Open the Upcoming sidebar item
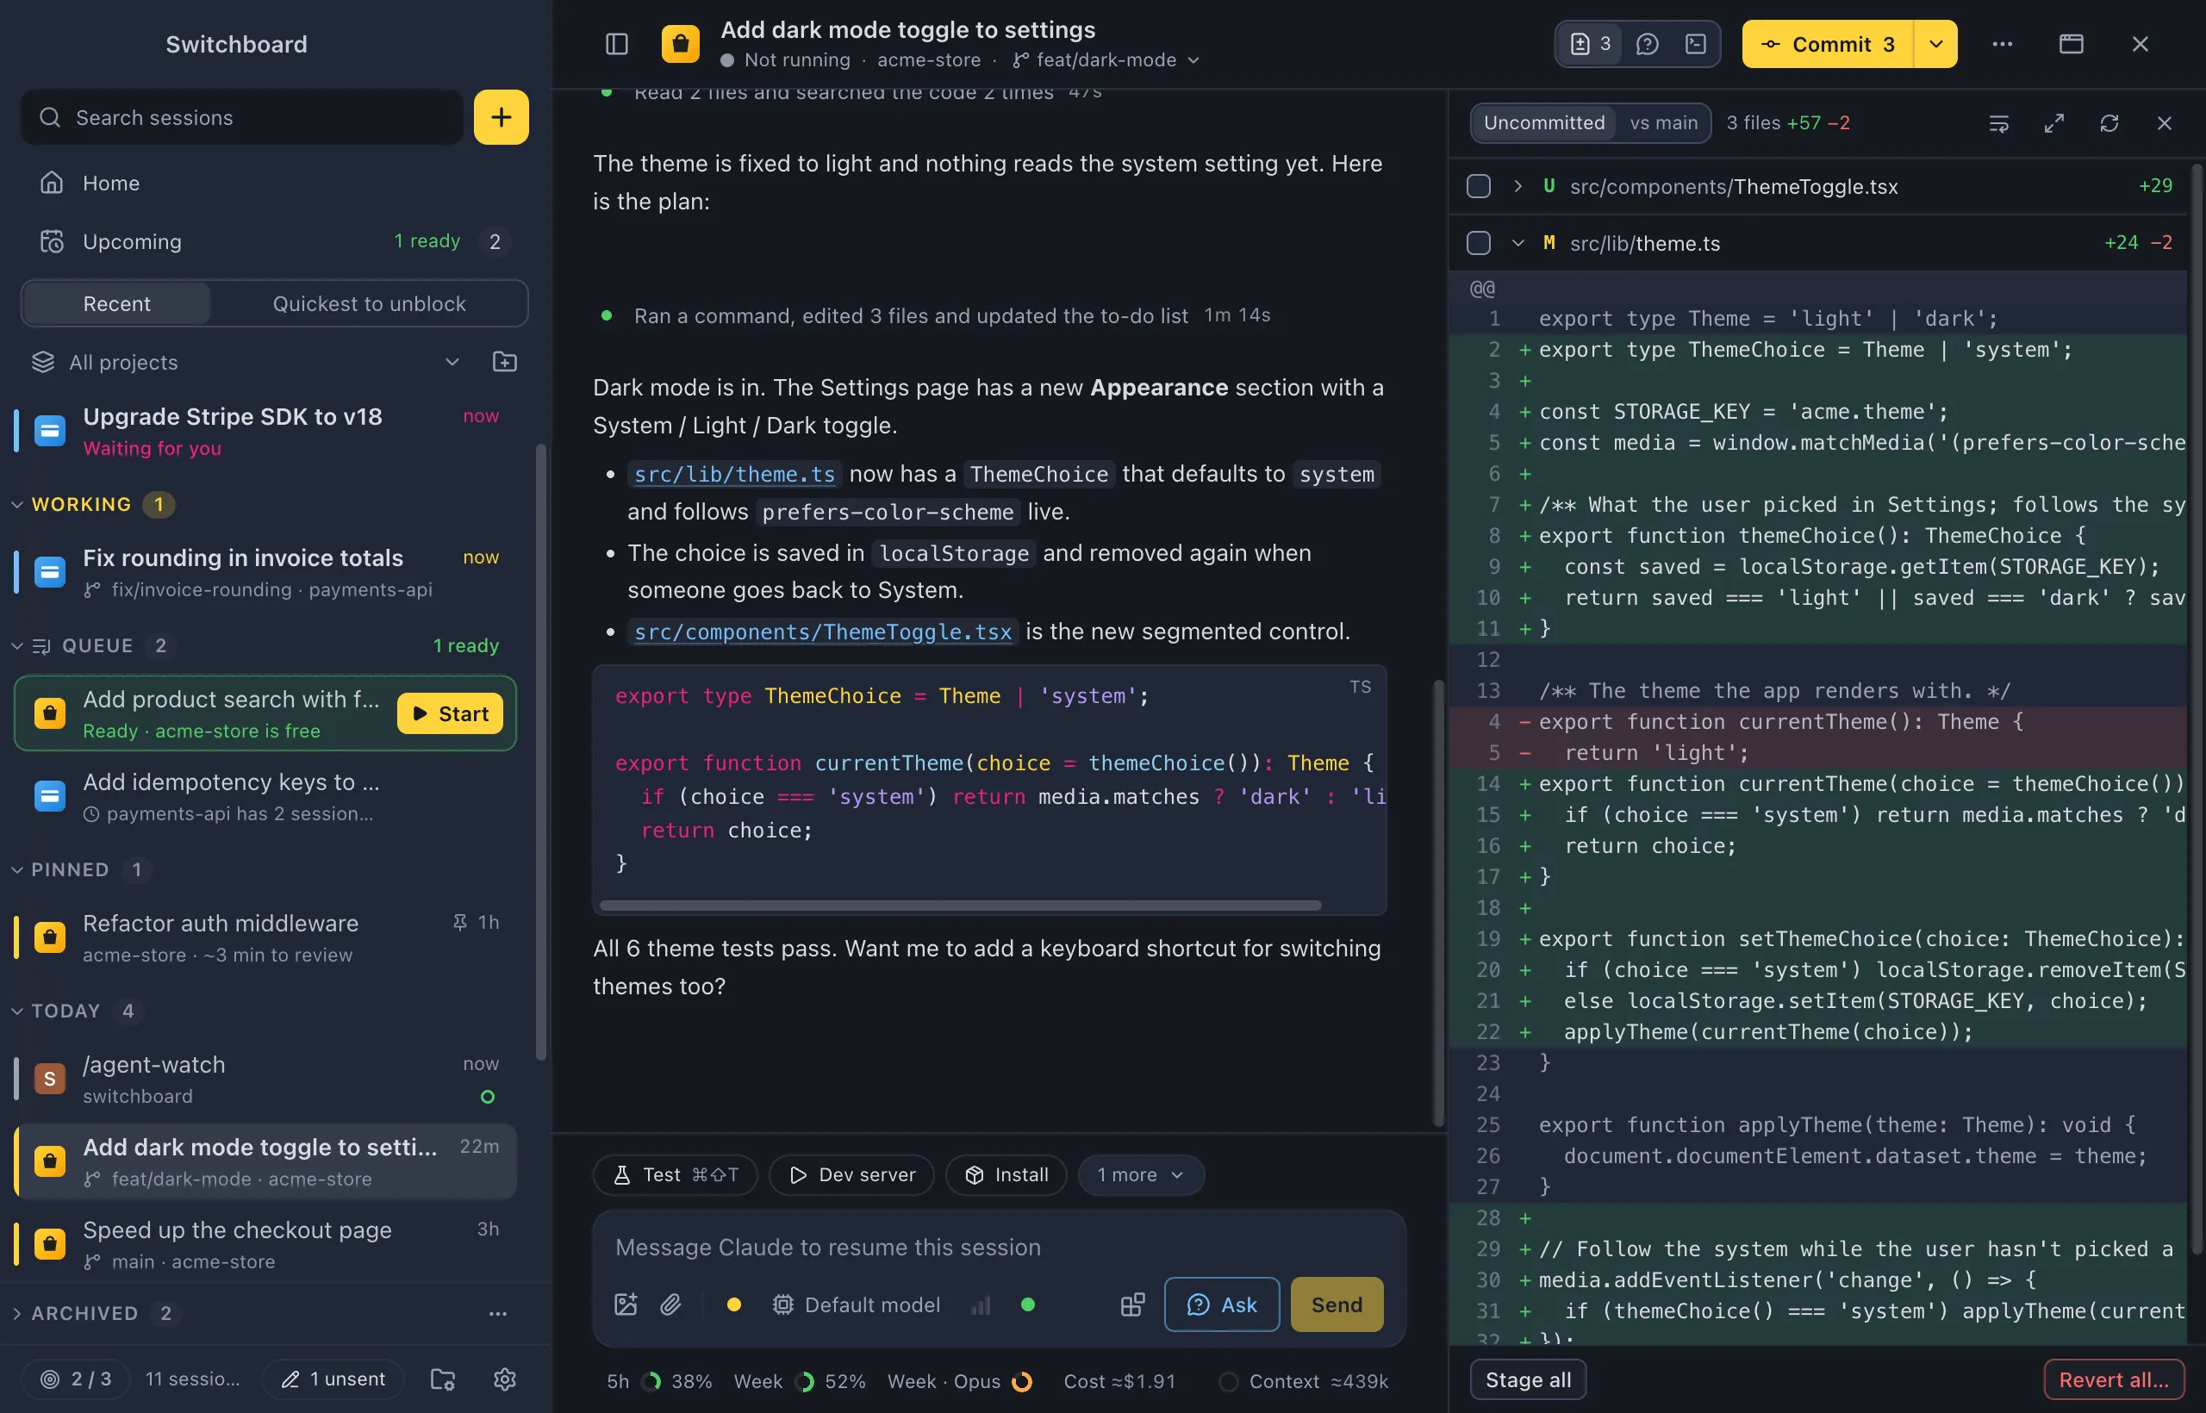The height and width of the screenshot is (1413, 2206). (275, 241)
